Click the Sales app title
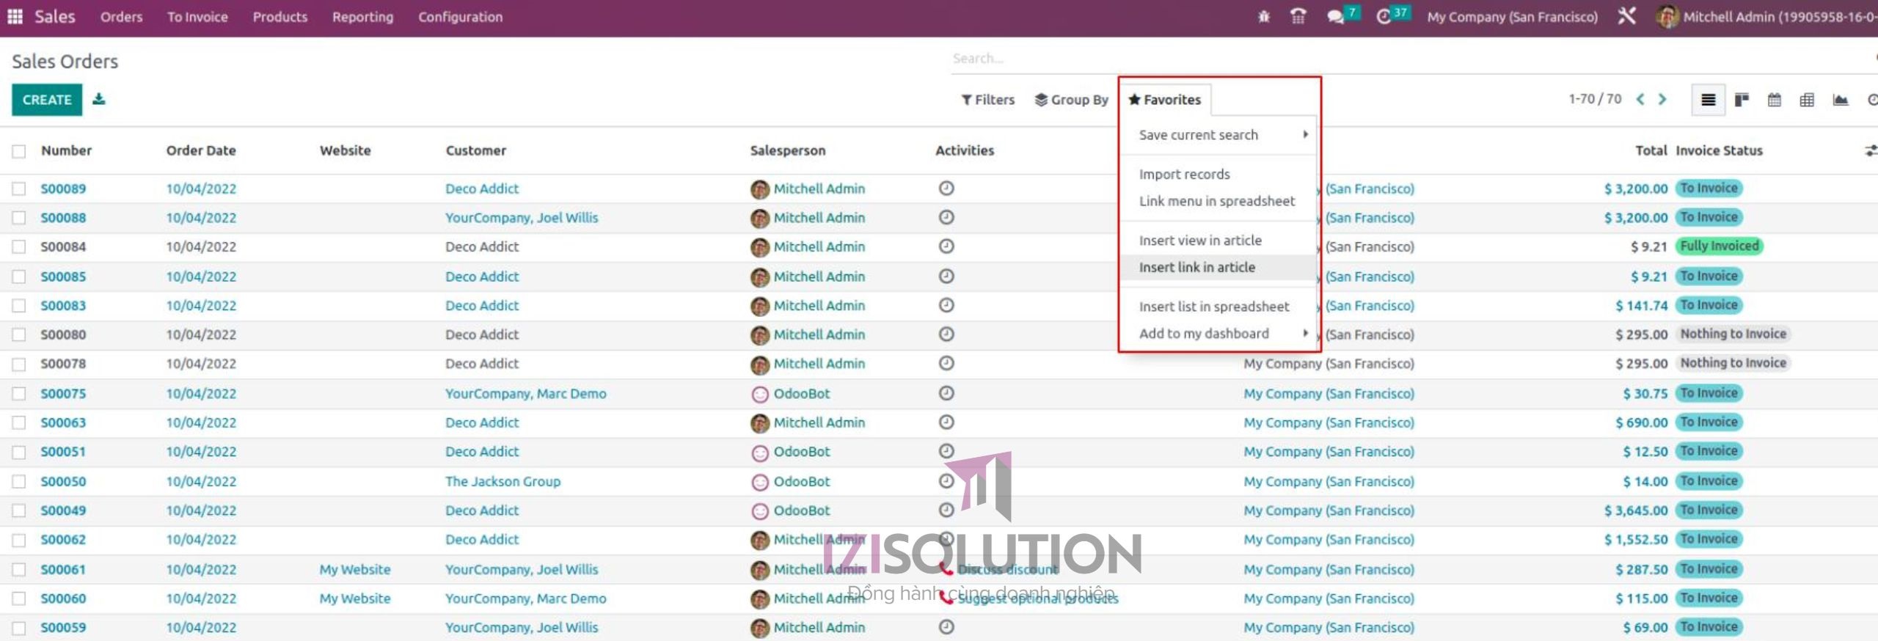Image resolution: width=1878 pixels, height=641 pixels. (x=55, y=16)
